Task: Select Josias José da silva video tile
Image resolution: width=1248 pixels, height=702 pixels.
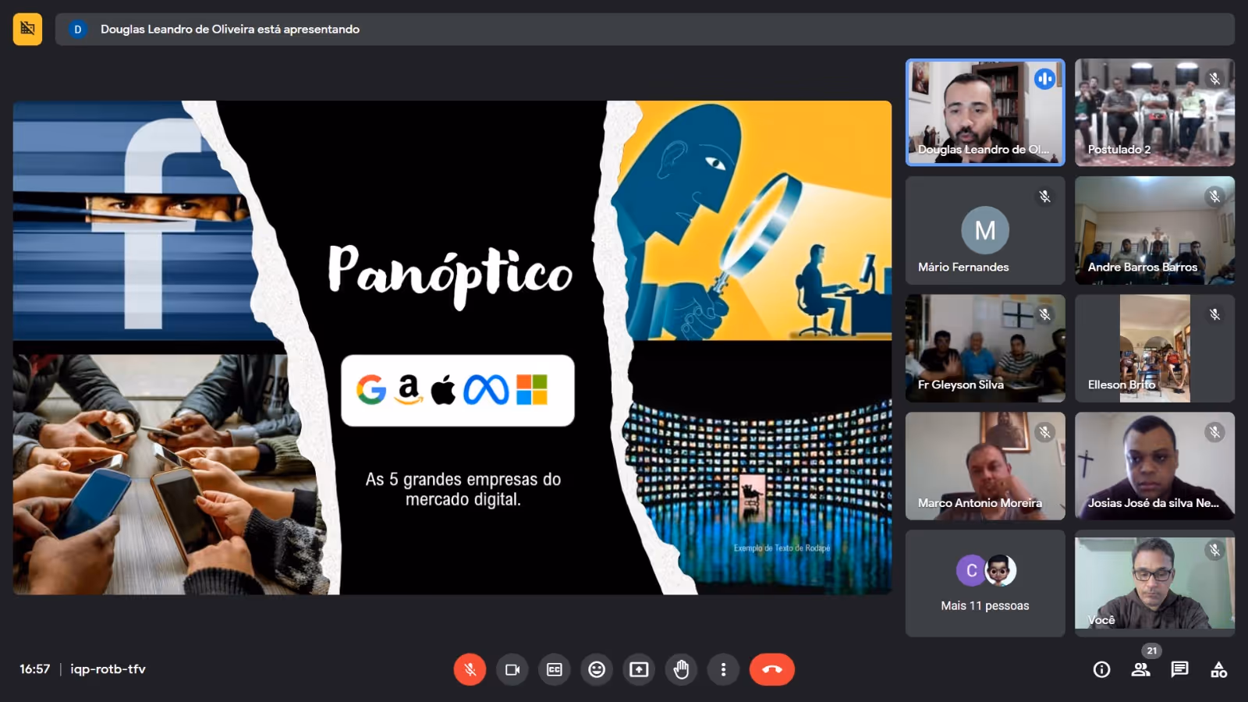Action: (1154, 466)
